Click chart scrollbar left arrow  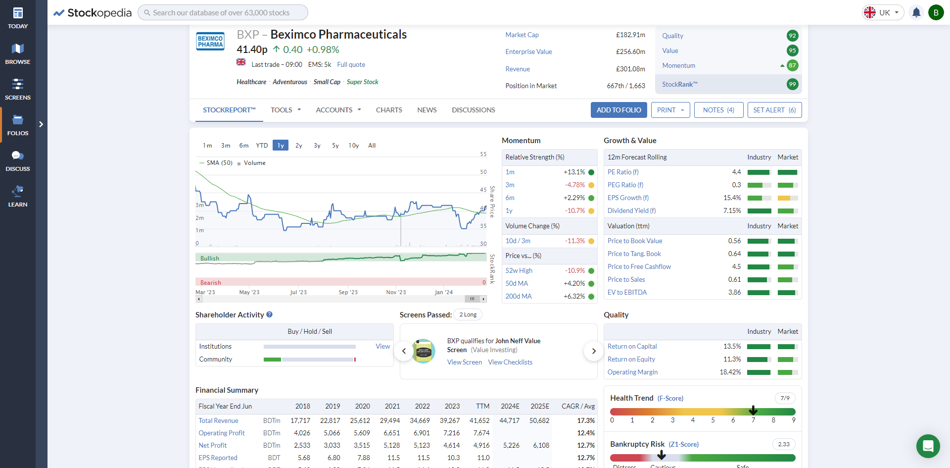tap(199, 299)
